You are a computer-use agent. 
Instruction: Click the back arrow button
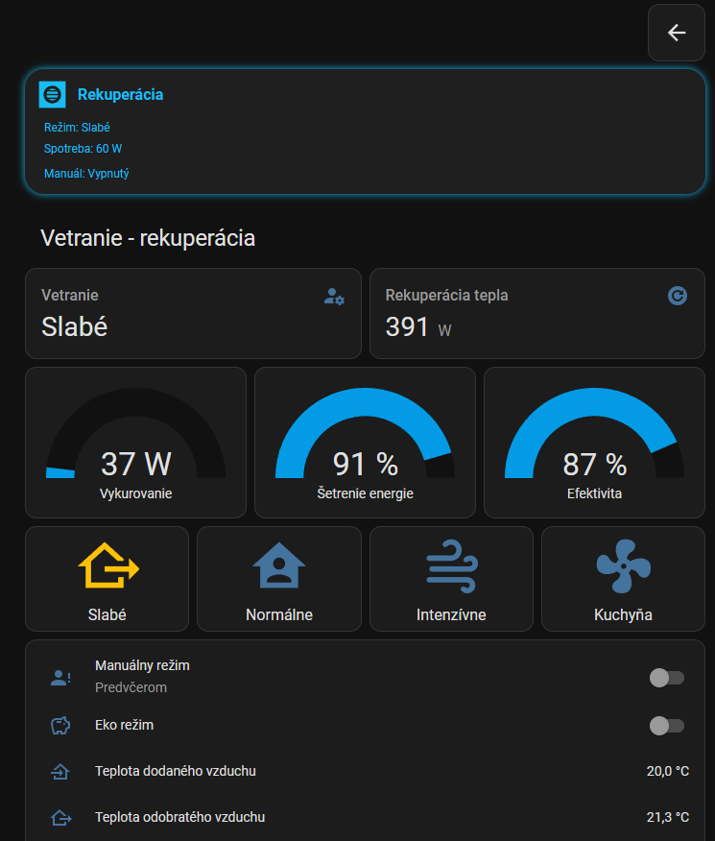click(677, 33)
